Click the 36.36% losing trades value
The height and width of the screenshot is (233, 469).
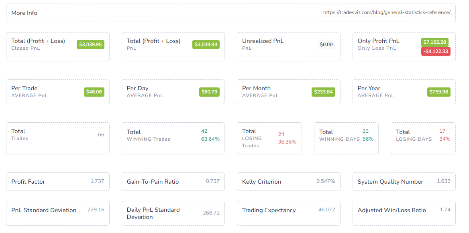pyautogui.click(x=287, y=142)
